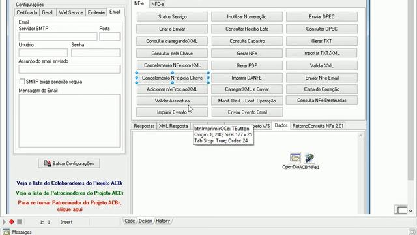Click the Salvar Configurações button

69,164
